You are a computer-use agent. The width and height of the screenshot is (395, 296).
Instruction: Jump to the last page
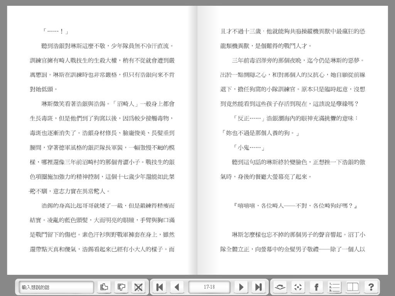(258, 287)
